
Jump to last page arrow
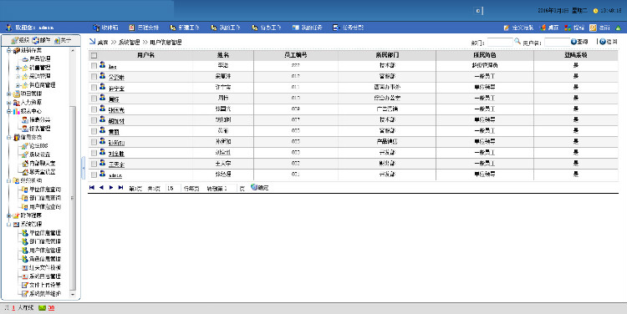[120, 187]
